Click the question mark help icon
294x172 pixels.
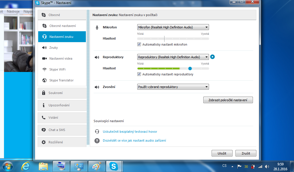(x=97, y=140)
